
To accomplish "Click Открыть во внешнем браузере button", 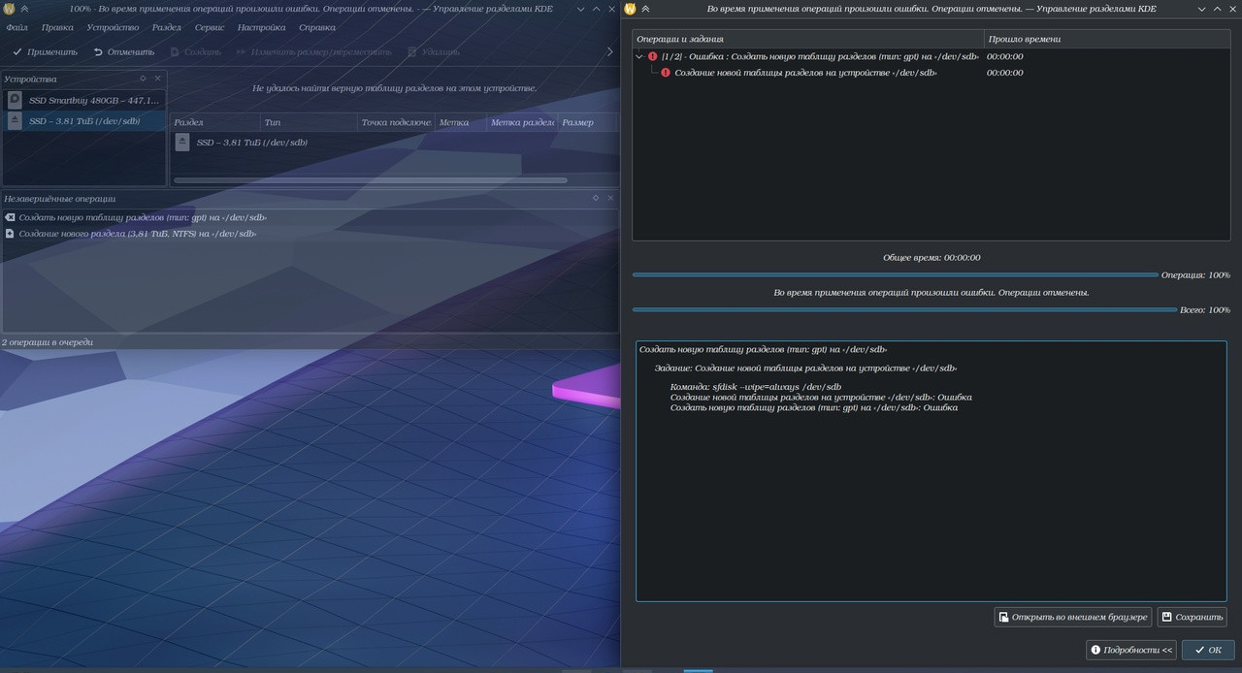I will click(1072, 617).
